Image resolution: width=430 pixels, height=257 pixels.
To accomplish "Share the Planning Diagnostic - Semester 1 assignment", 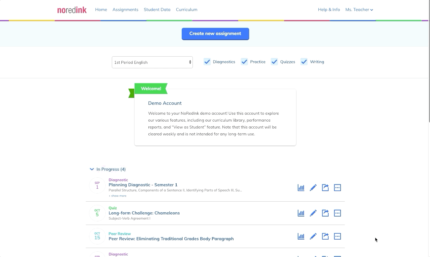I will click(325, 188).
